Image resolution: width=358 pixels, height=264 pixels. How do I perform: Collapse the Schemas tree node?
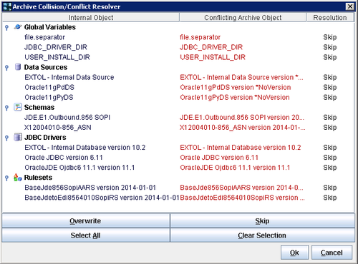click(7, 108)
